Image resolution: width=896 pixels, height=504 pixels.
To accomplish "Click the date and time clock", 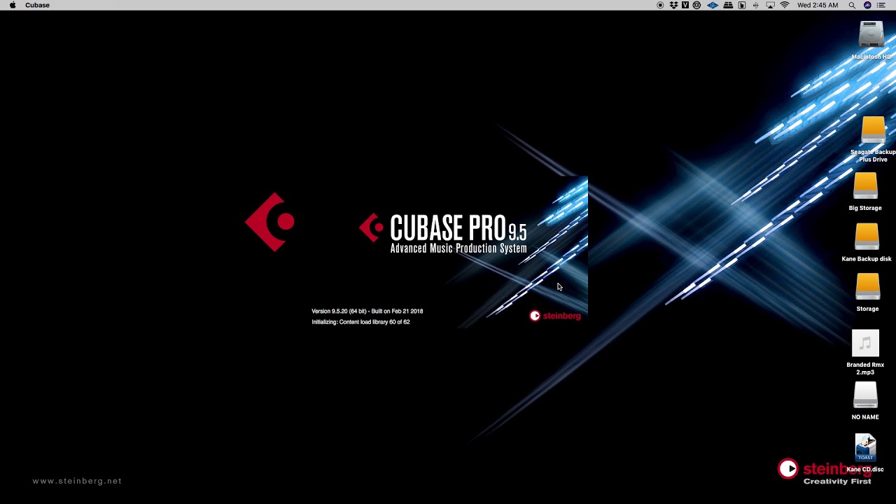I will pyautogui.click(x=818, y=5).
